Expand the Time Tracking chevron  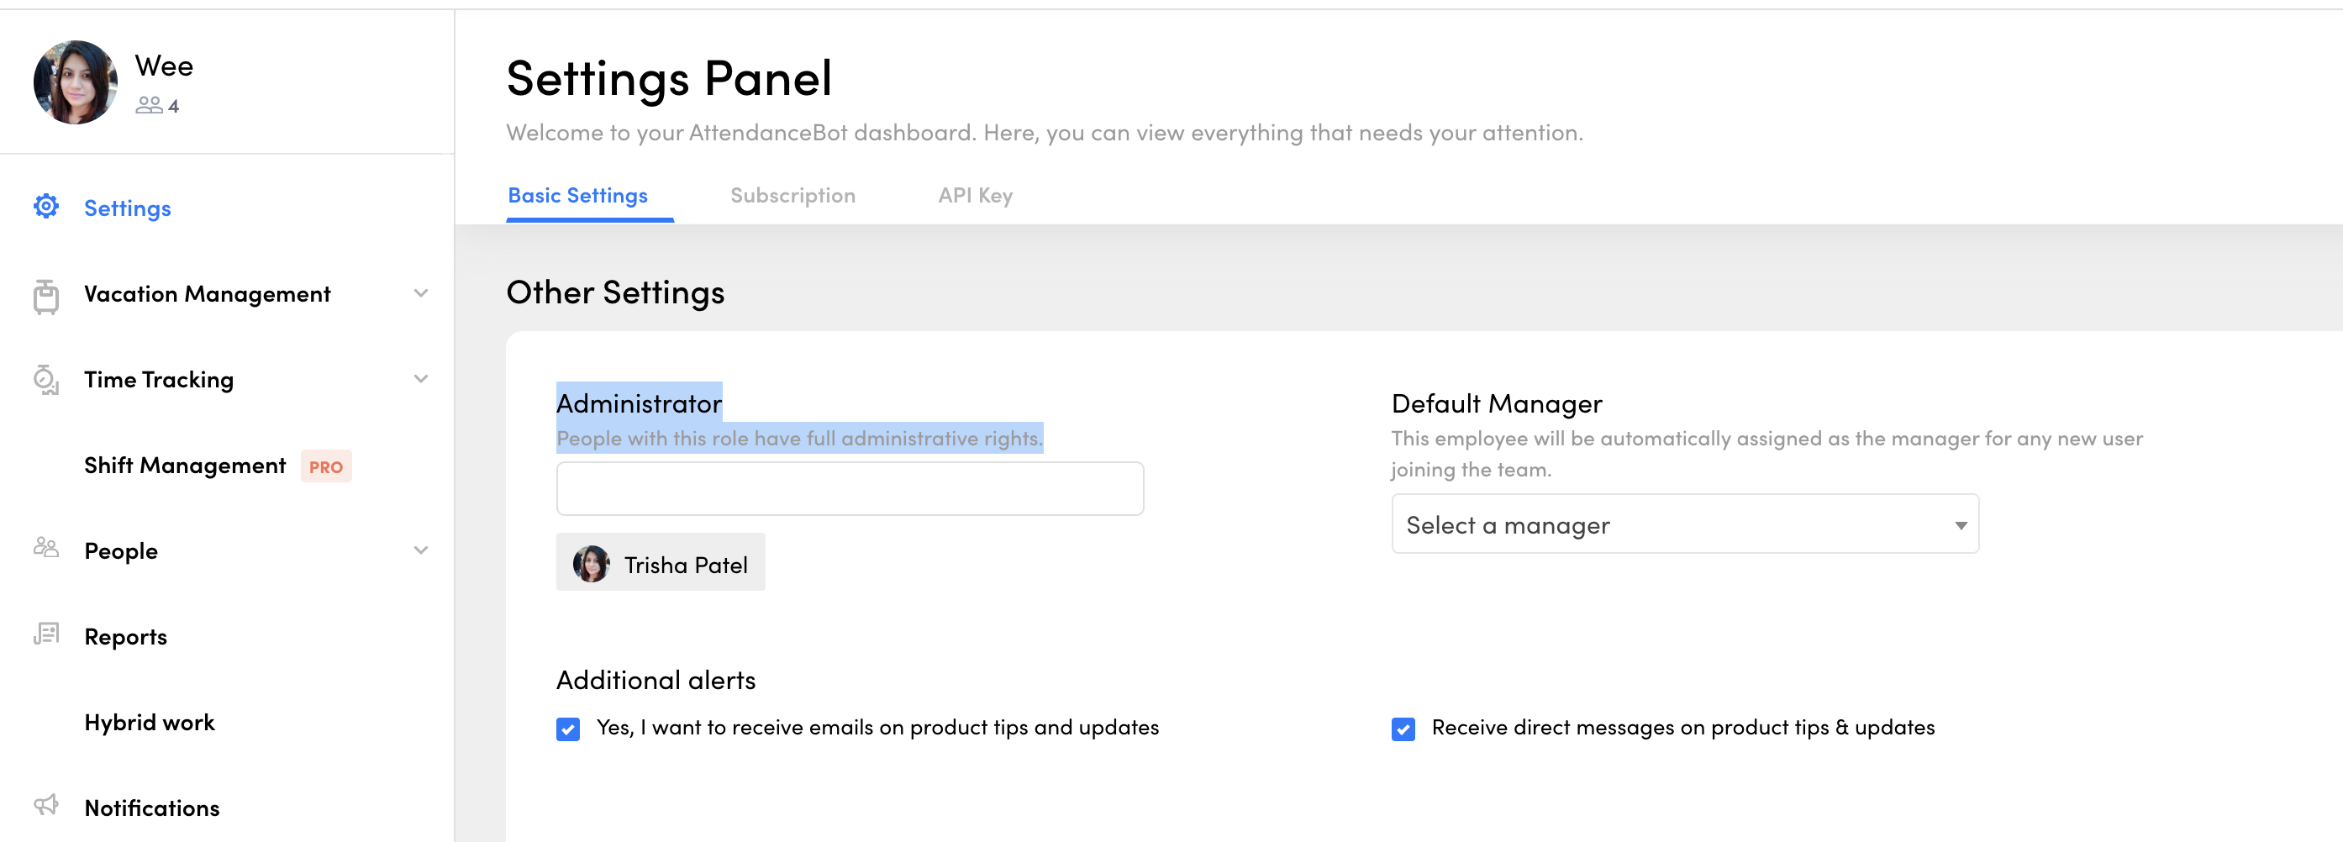pos(420,379)
